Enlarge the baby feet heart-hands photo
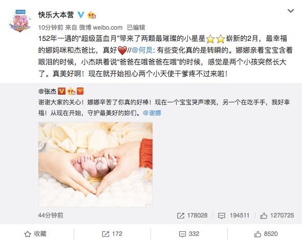This screenshot has height=240, width=302. 96,164
